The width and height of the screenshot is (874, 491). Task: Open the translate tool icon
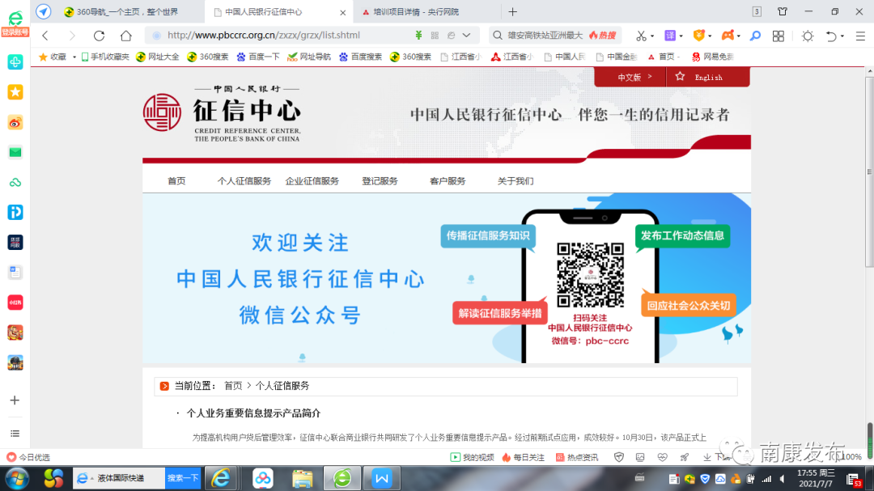[x=668, y=36]
